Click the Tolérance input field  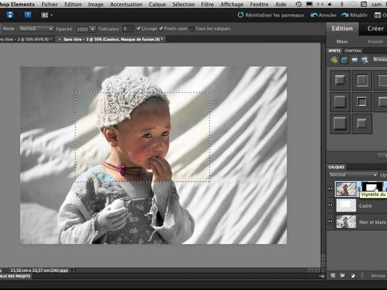point(128,29)
